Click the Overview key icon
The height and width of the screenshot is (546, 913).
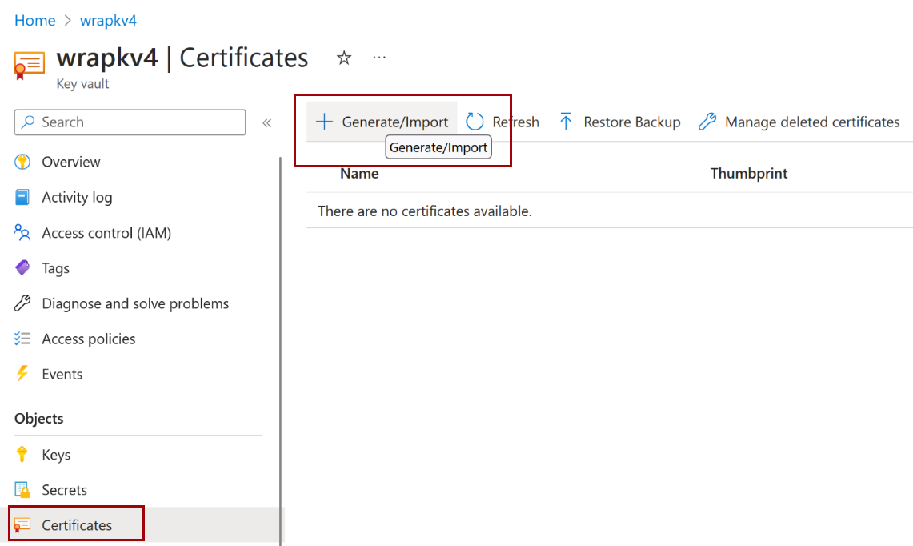tap(22, 162)
